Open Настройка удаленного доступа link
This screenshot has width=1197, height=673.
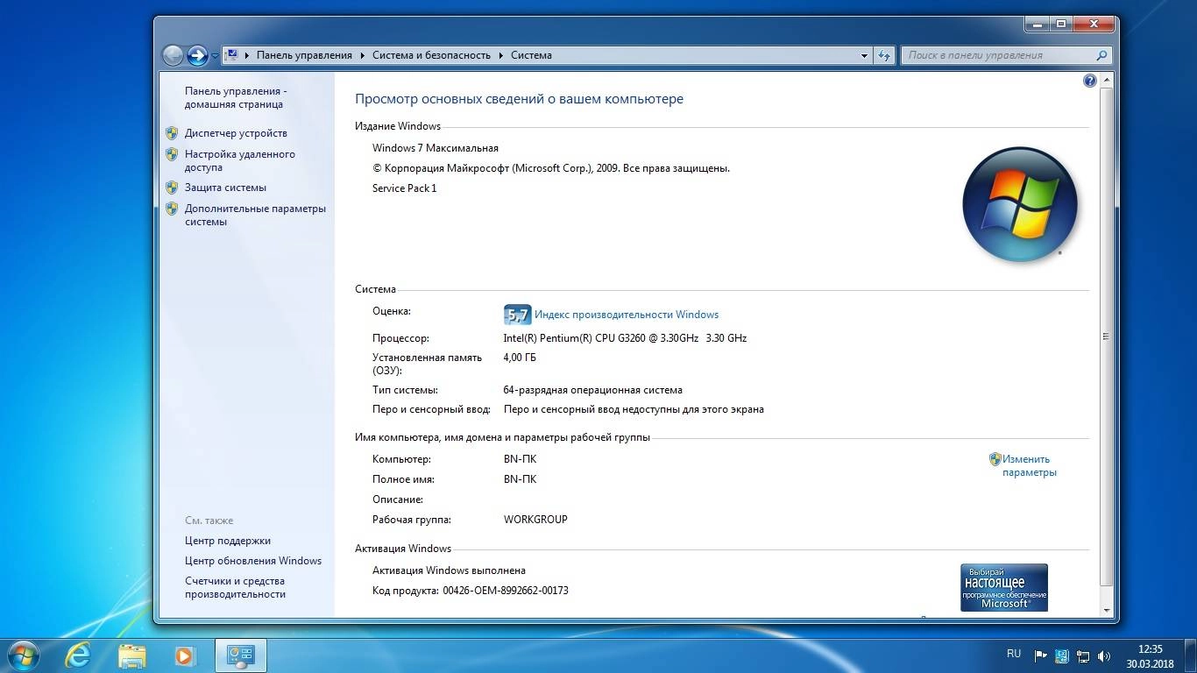(239, 160)
